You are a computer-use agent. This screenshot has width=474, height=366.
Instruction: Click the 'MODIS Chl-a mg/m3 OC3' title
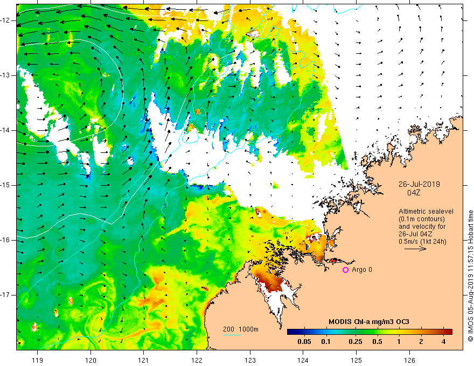coord(369,322)
